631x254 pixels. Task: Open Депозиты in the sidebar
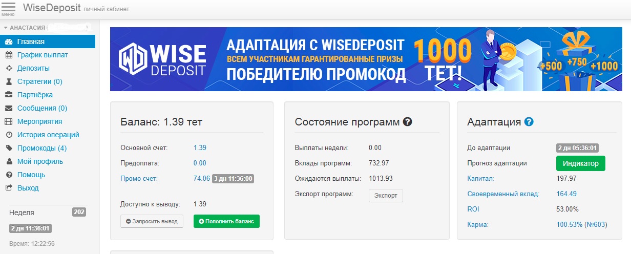tap(33, 69)
